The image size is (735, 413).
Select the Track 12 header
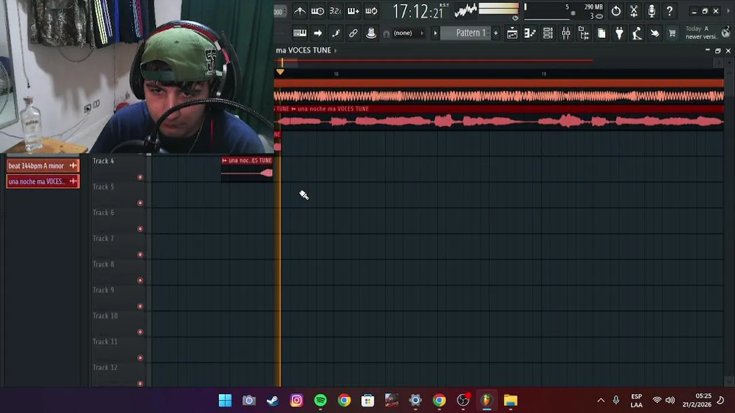[118, 374]
